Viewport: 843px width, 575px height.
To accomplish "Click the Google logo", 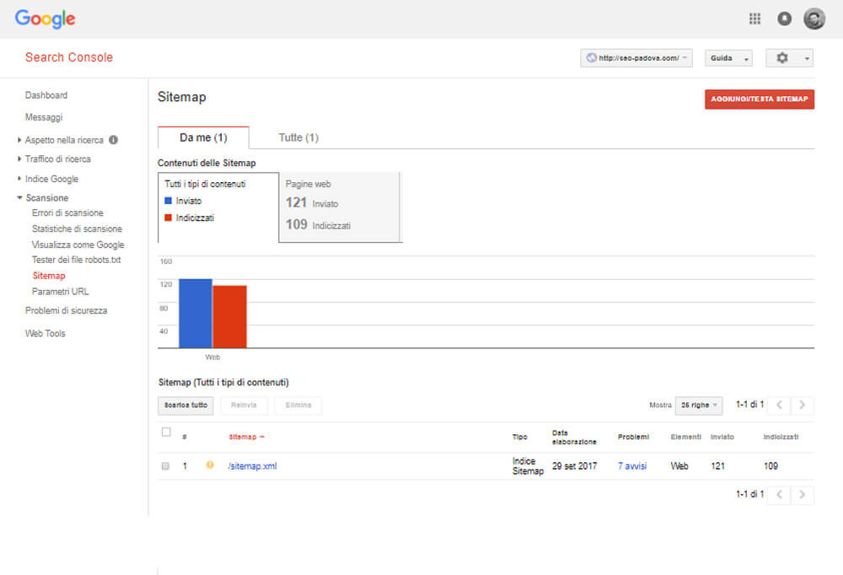I will 46,19.
